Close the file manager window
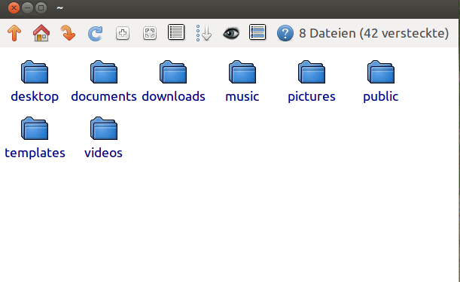Viewport: 460px width, 282px height. click(x=14, y=8)
